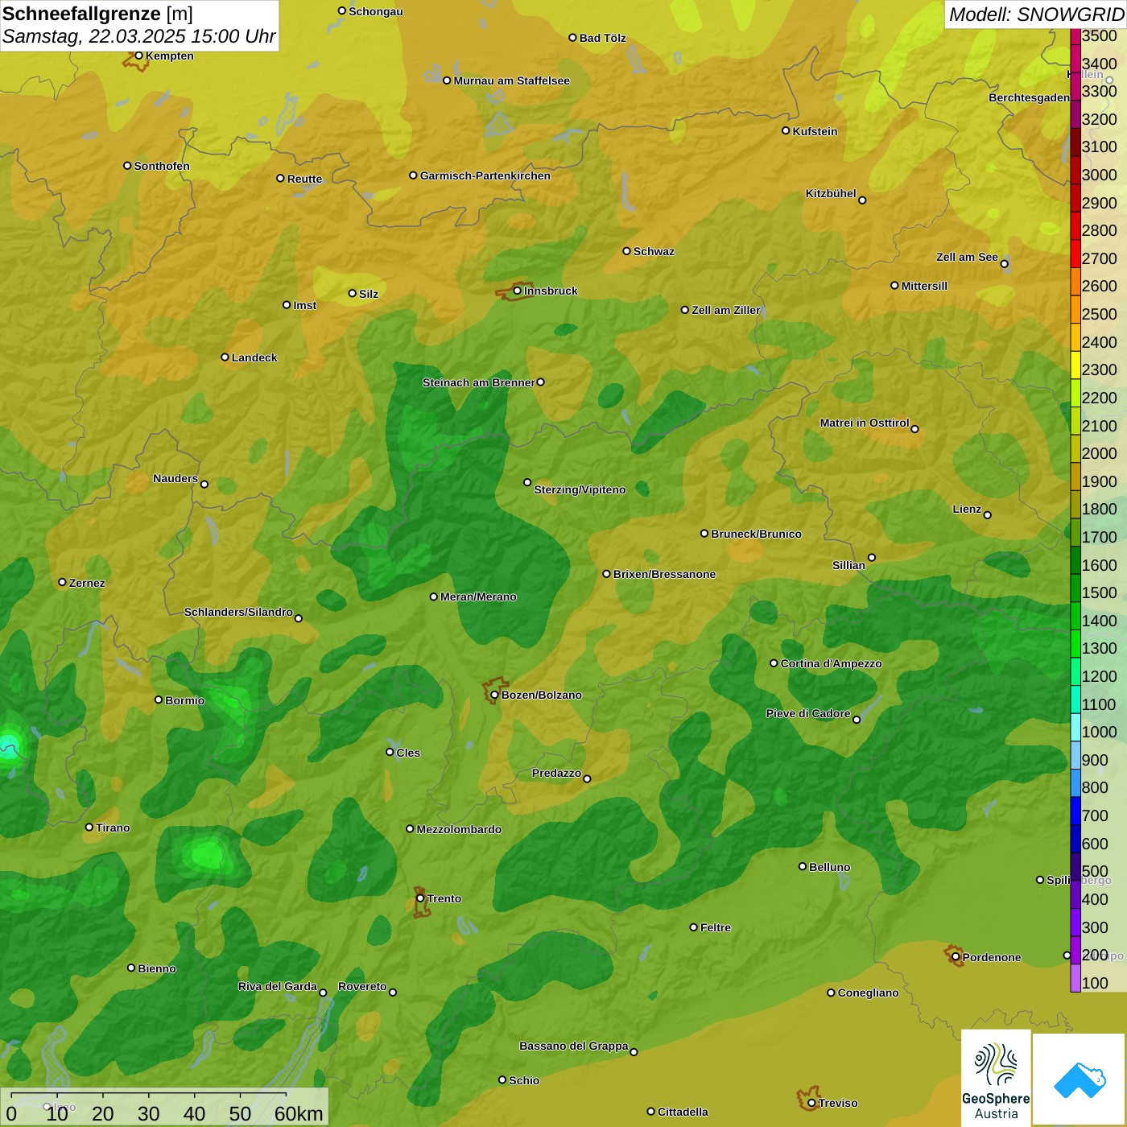Click the Zernez marker dot

(62, 582)
